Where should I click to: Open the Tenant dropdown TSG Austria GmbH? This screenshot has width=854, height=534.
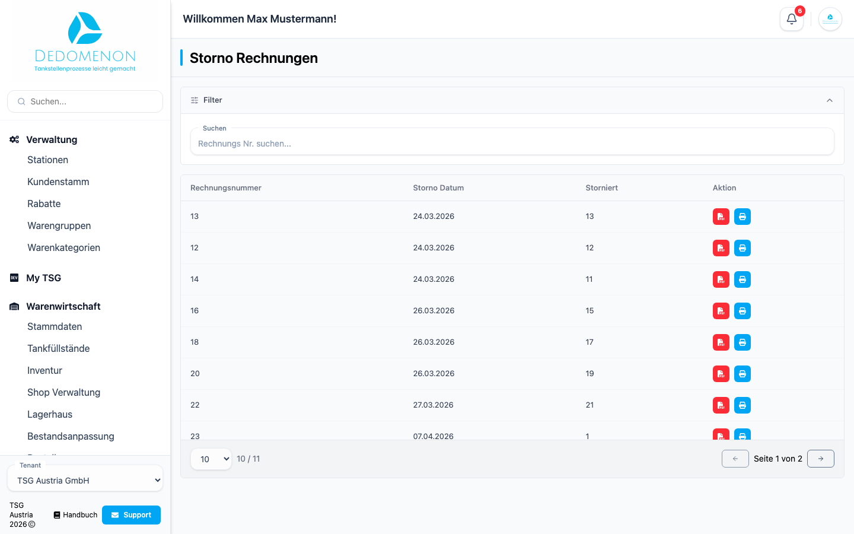(x=85, y=481)
